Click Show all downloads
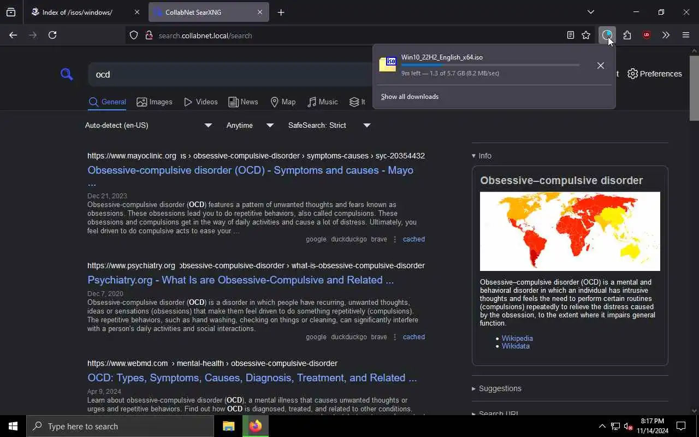Screen dimensions: 699x437 [410, 97]
